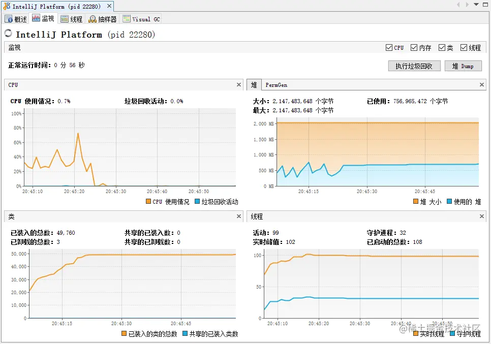Click the IntelliJ Platform application icon in window tab
Image resolution: width=491 pixels, height=344 pixels.
point(7,6)
